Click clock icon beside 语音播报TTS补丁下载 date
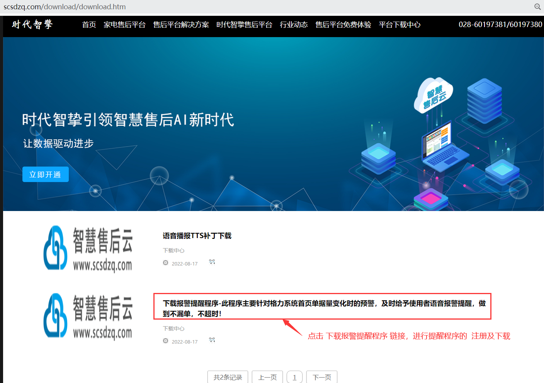544x383 pixels. coord(166,263)
